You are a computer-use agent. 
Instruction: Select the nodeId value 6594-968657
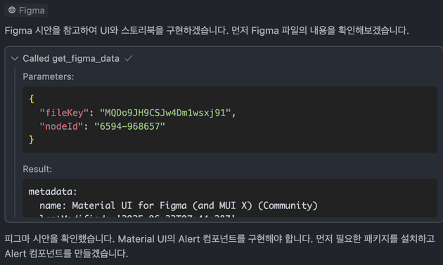tap(129, 126)
